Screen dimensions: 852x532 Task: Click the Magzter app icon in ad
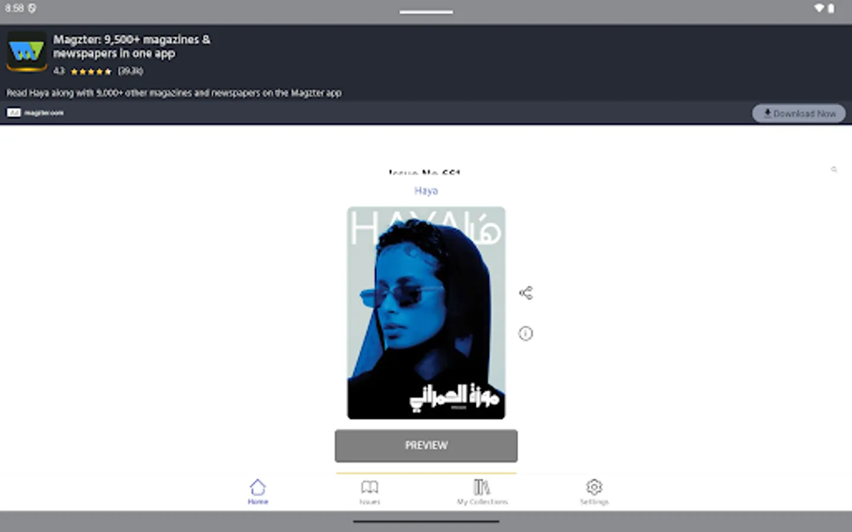tap(27, 52)
